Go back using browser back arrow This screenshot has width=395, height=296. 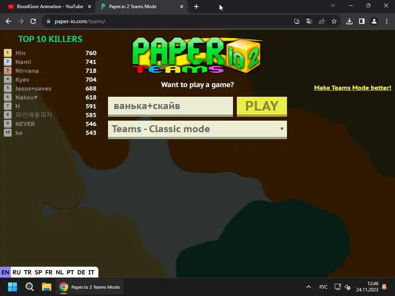click(8, 22)
